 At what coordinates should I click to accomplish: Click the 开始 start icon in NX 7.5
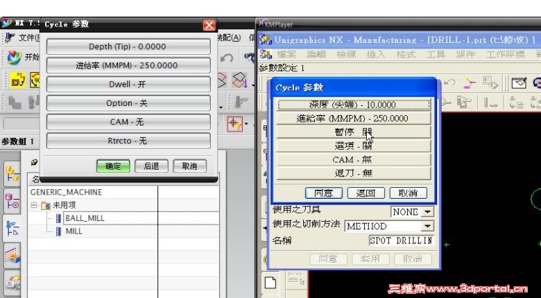15,58
